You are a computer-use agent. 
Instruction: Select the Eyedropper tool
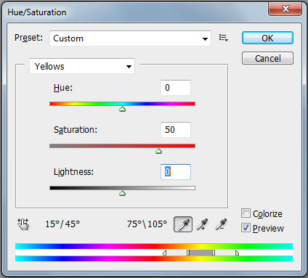(x=183, y=224)
